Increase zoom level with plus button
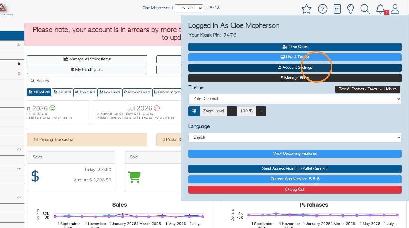This screenshot has width=409, height=228. click(x=261, y=111)
